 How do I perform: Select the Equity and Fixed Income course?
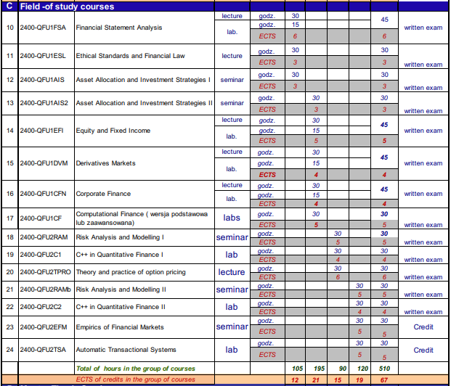coord(113,131)
